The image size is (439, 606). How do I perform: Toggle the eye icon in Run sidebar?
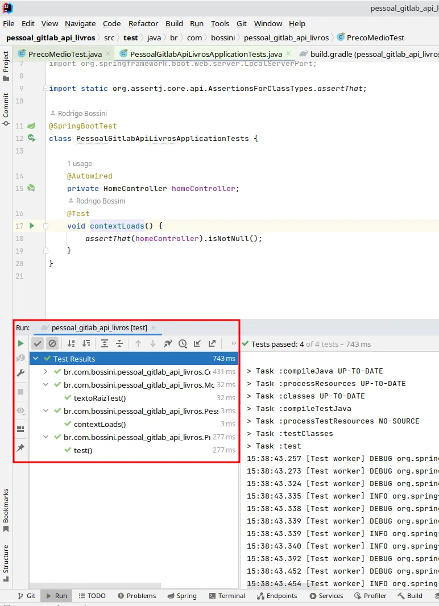pos(20,411)
